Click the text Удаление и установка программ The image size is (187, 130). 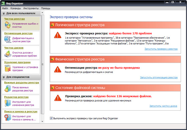click(x=25, y=69)
